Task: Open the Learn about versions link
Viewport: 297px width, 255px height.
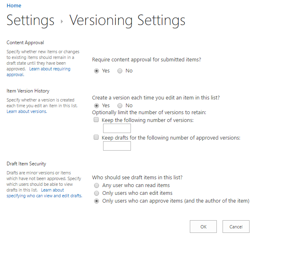Action: tap(27, 111)
